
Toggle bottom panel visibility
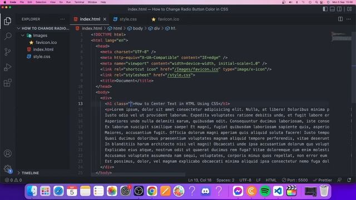pyautogui.click(x=332, y=9)
